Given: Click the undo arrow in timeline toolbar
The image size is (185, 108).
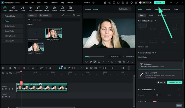Looking at the screenshot, I should [15, 68].
